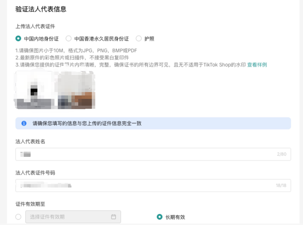
Task: Click instruction line 3 about TikTok Shop水印
Action: pyautogui.click(x=131, y=65)
